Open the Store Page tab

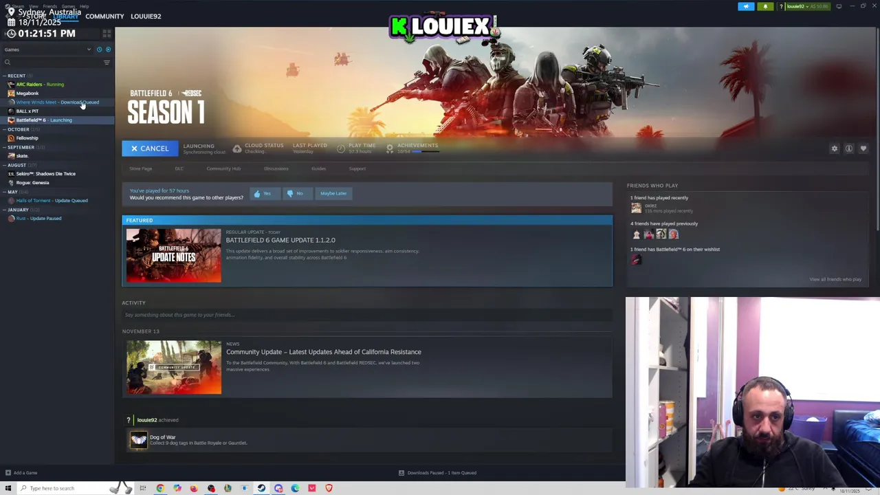[141, 168]
